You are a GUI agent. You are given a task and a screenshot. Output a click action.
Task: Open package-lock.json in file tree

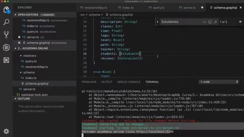click(x=45, y=94)
